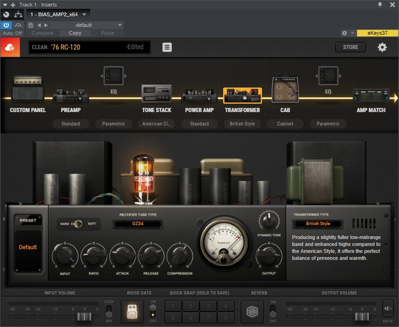Screen dimensions: 399x327
Task: Toggle reverb ON/OFF switch
Action: pos(272,311)
